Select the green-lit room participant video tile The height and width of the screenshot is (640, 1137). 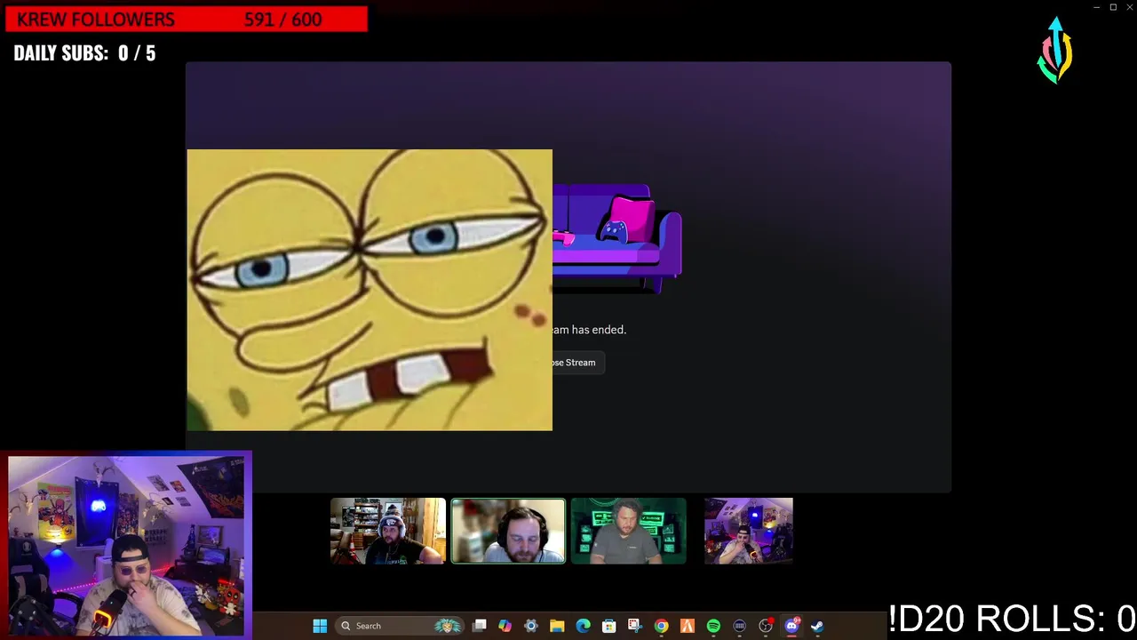tap(629, 531)
